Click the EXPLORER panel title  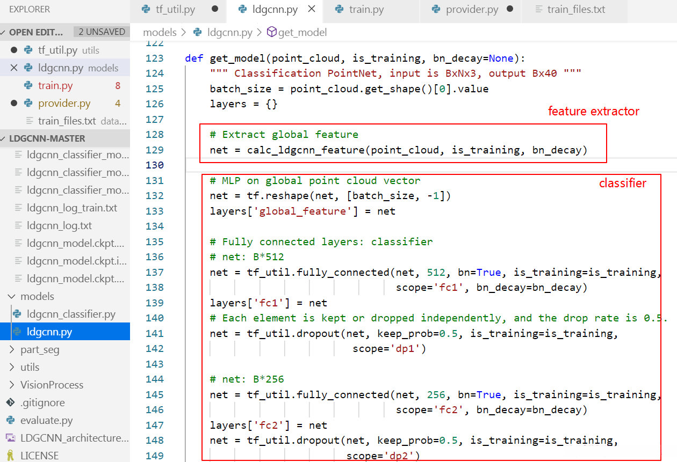(30, 9)
